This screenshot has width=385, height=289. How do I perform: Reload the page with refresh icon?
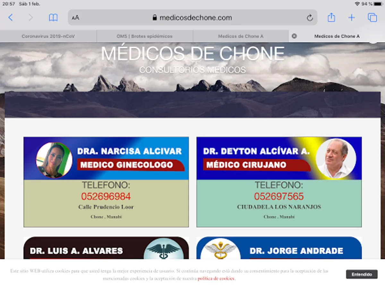coord(310,18)
